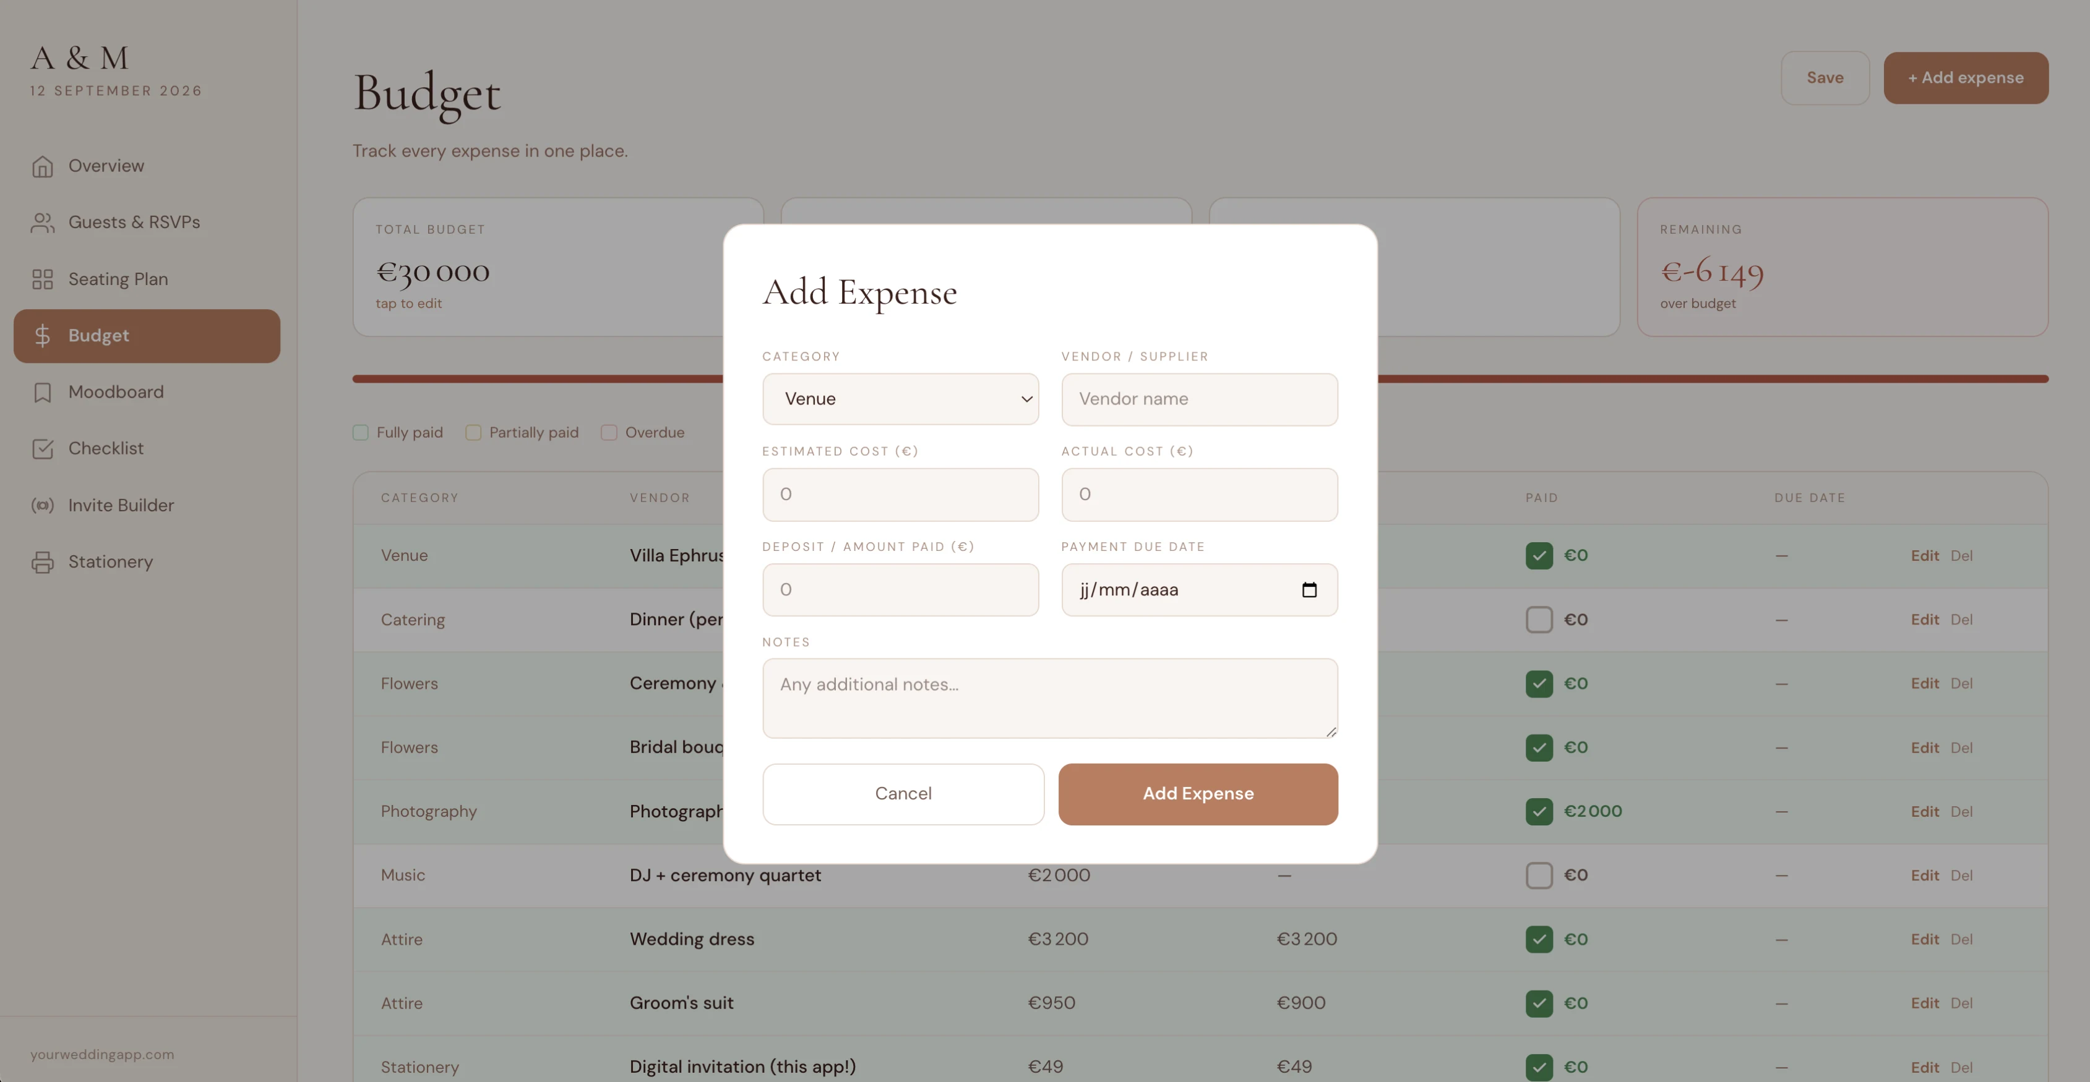Click the A & M wedding logo

80,58
